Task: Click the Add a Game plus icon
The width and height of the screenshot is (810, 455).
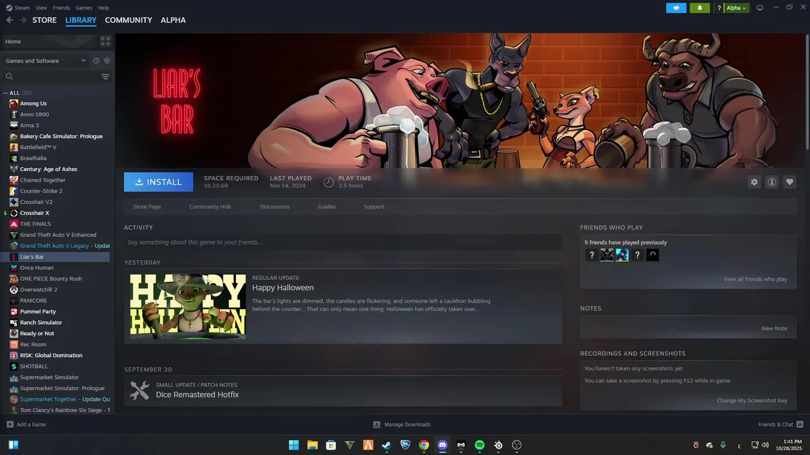Action: [x=9, y=425]
